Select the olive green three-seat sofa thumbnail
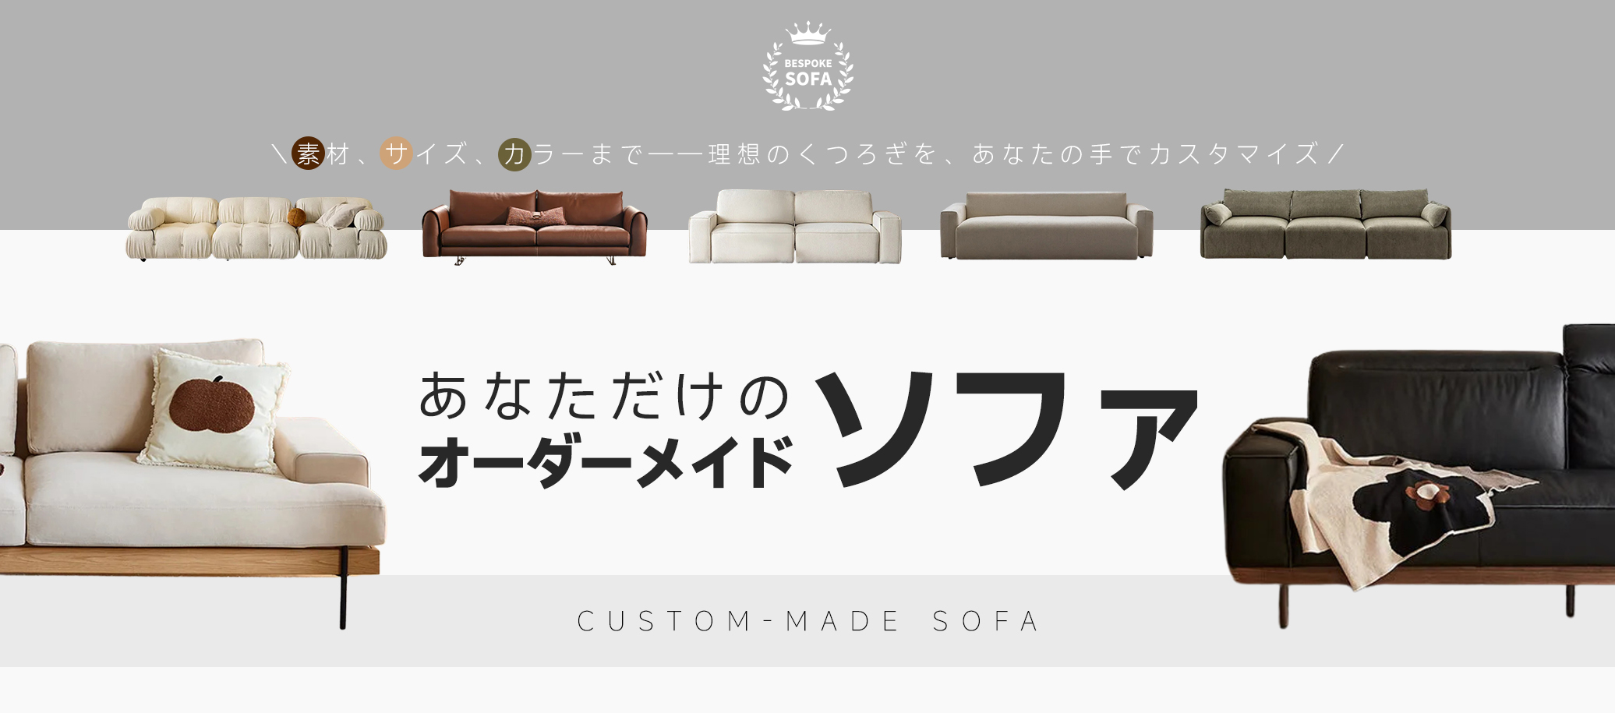Viewport: 1615px width, 713px height. click(x=1326, y=224)
